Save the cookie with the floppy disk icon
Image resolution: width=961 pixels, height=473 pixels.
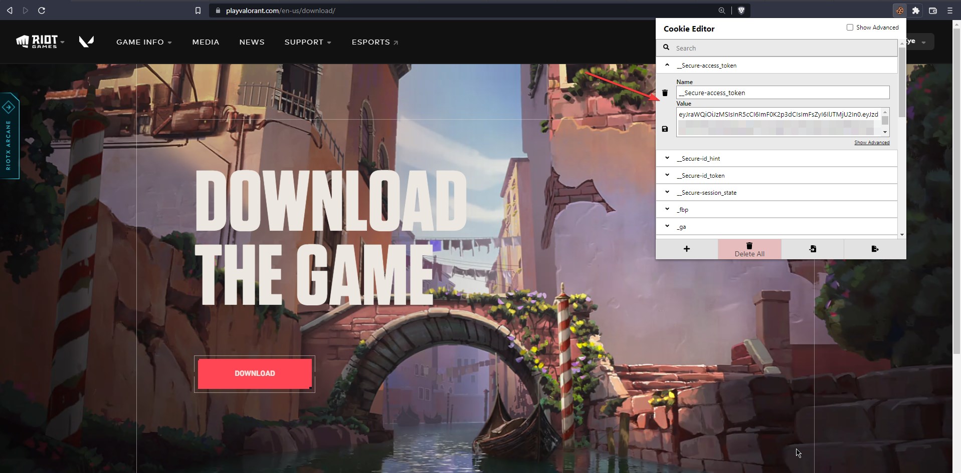[665, 129]
